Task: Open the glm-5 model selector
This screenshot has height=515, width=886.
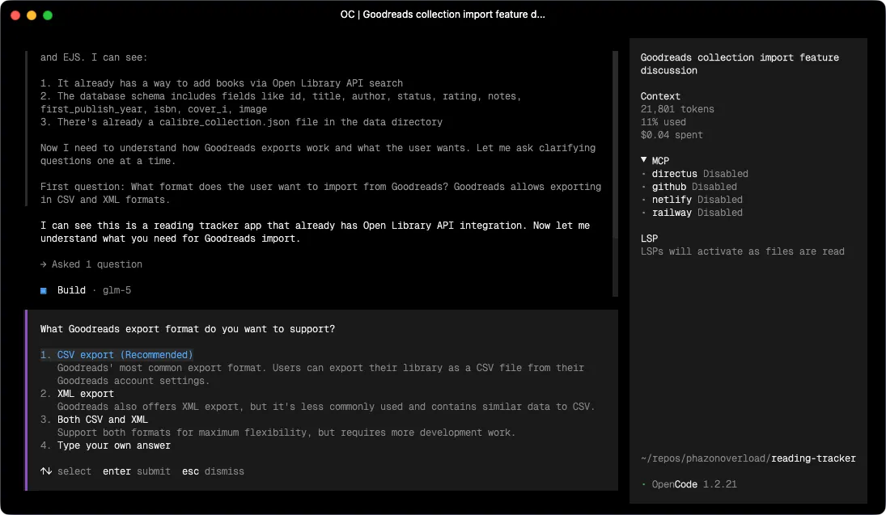Action: pyautogui.click(x=117, y=289)
